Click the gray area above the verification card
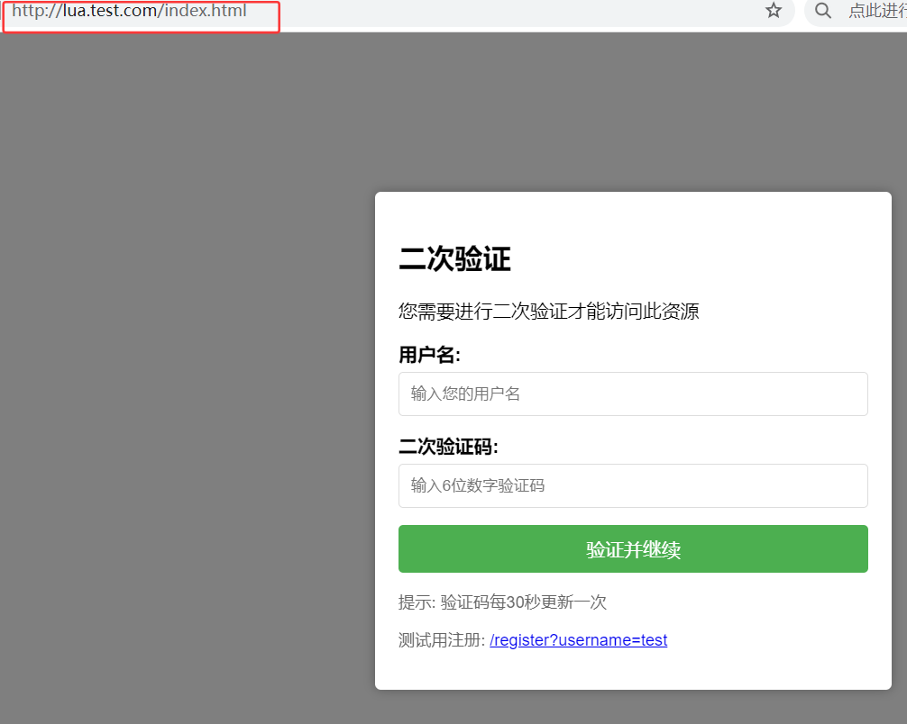This screenshot has width=907, height=724. (631, 108)
